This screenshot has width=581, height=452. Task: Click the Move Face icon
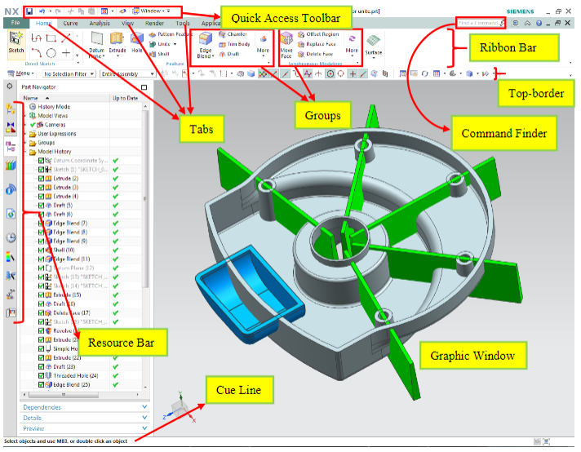(x=287, y=41)
